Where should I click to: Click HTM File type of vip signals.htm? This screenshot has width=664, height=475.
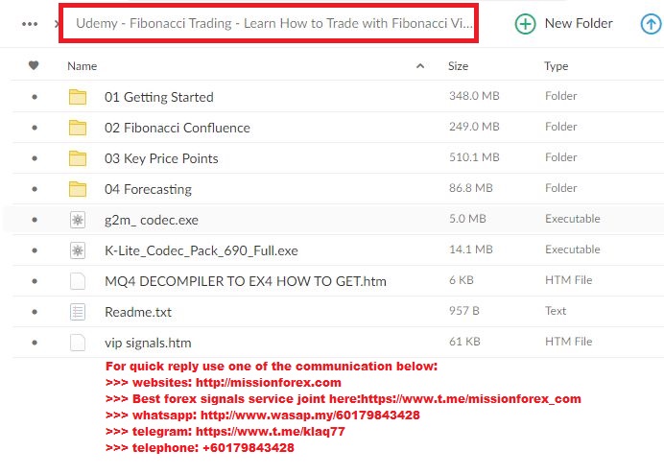(x=568, y=342)
